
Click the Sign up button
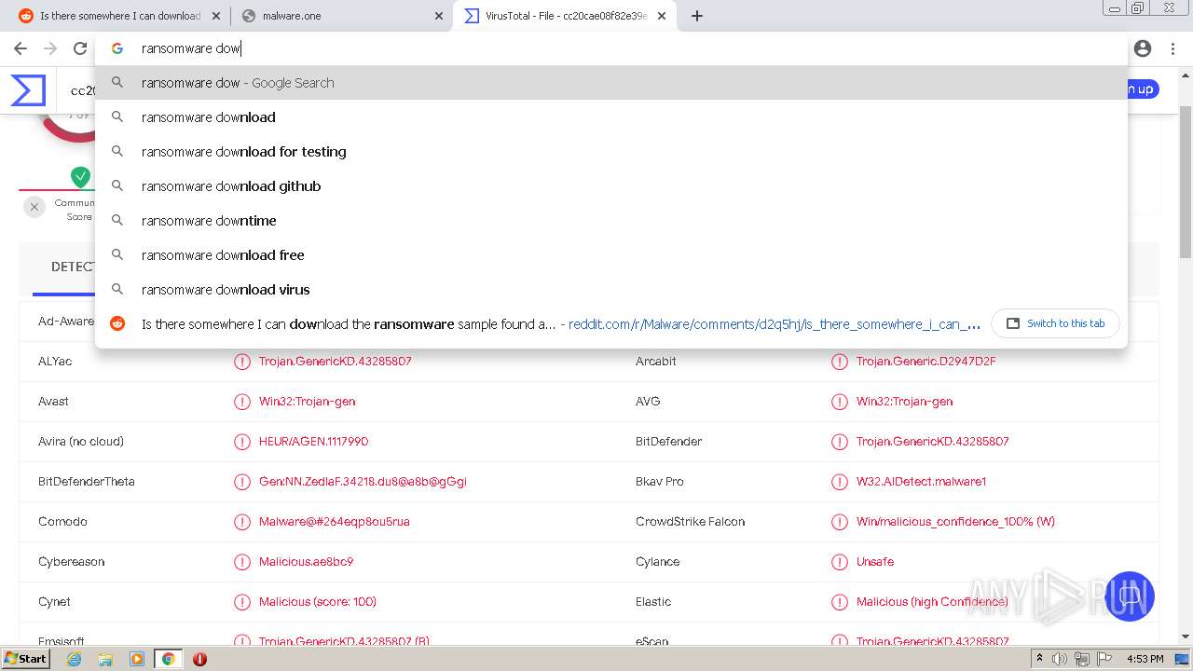tap(1143, 89)
